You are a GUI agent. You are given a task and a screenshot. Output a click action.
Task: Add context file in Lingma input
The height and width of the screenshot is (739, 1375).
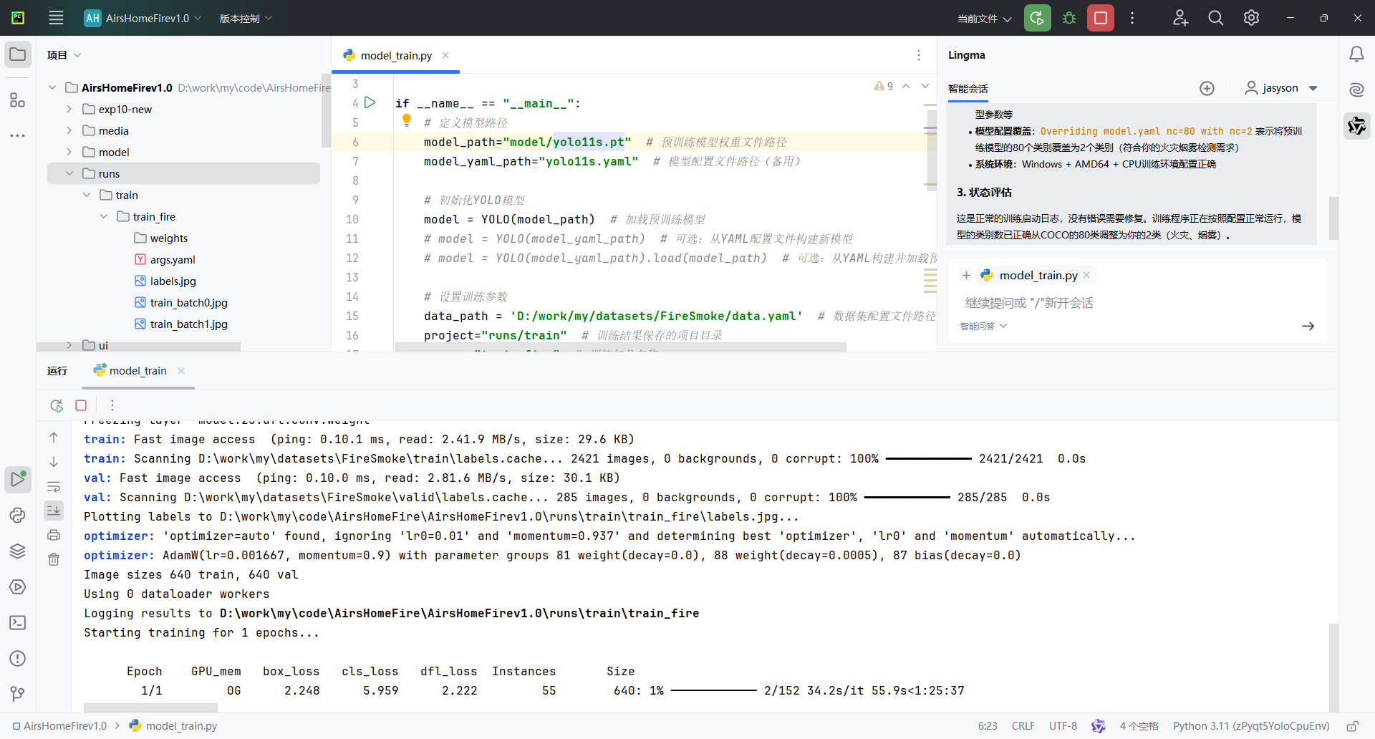pos(966,275)
